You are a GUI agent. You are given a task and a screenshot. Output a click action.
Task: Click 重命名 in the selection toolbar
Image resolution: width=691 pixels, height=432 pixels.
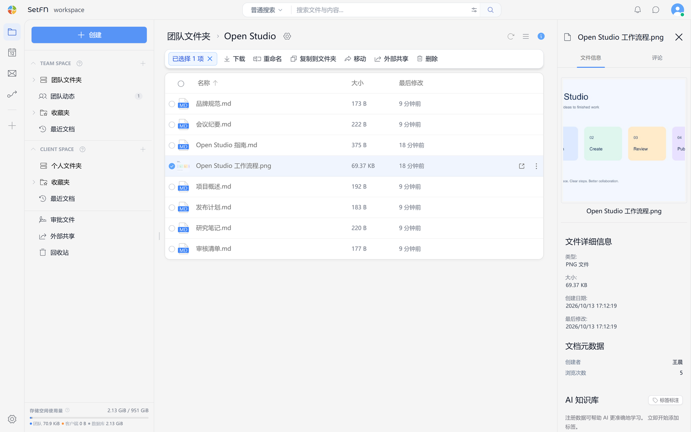click(268, 59)
